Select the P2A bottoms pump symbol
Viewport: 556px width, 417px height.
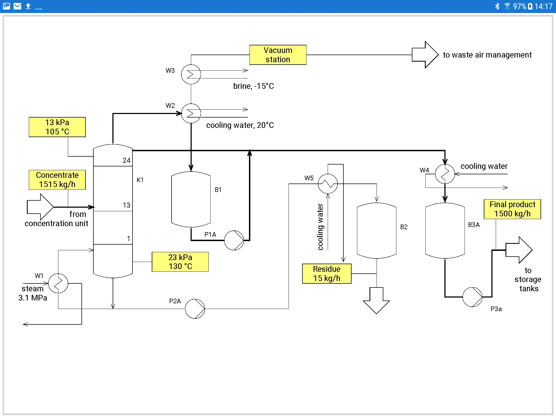point(195,309)
